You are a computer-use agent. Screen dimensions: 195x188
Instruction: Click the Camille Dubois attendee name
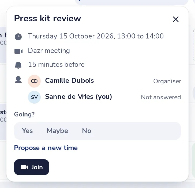[x=70, y=81]
